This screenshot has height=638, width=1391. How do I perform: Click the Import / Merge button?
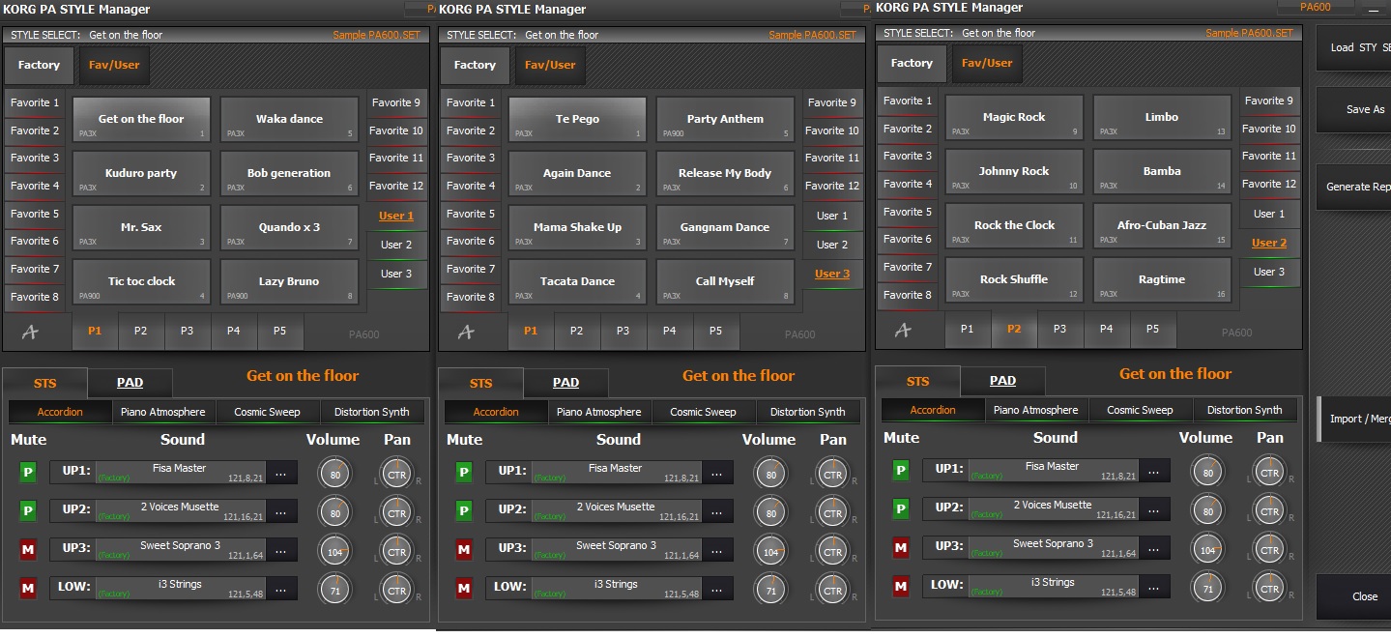(1354, 420)
